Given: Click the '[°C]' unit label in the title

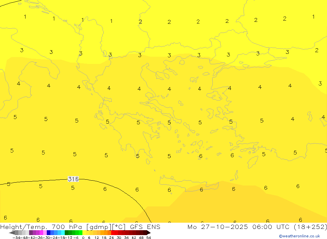Looking at the screenshot, I should point(118,227).
